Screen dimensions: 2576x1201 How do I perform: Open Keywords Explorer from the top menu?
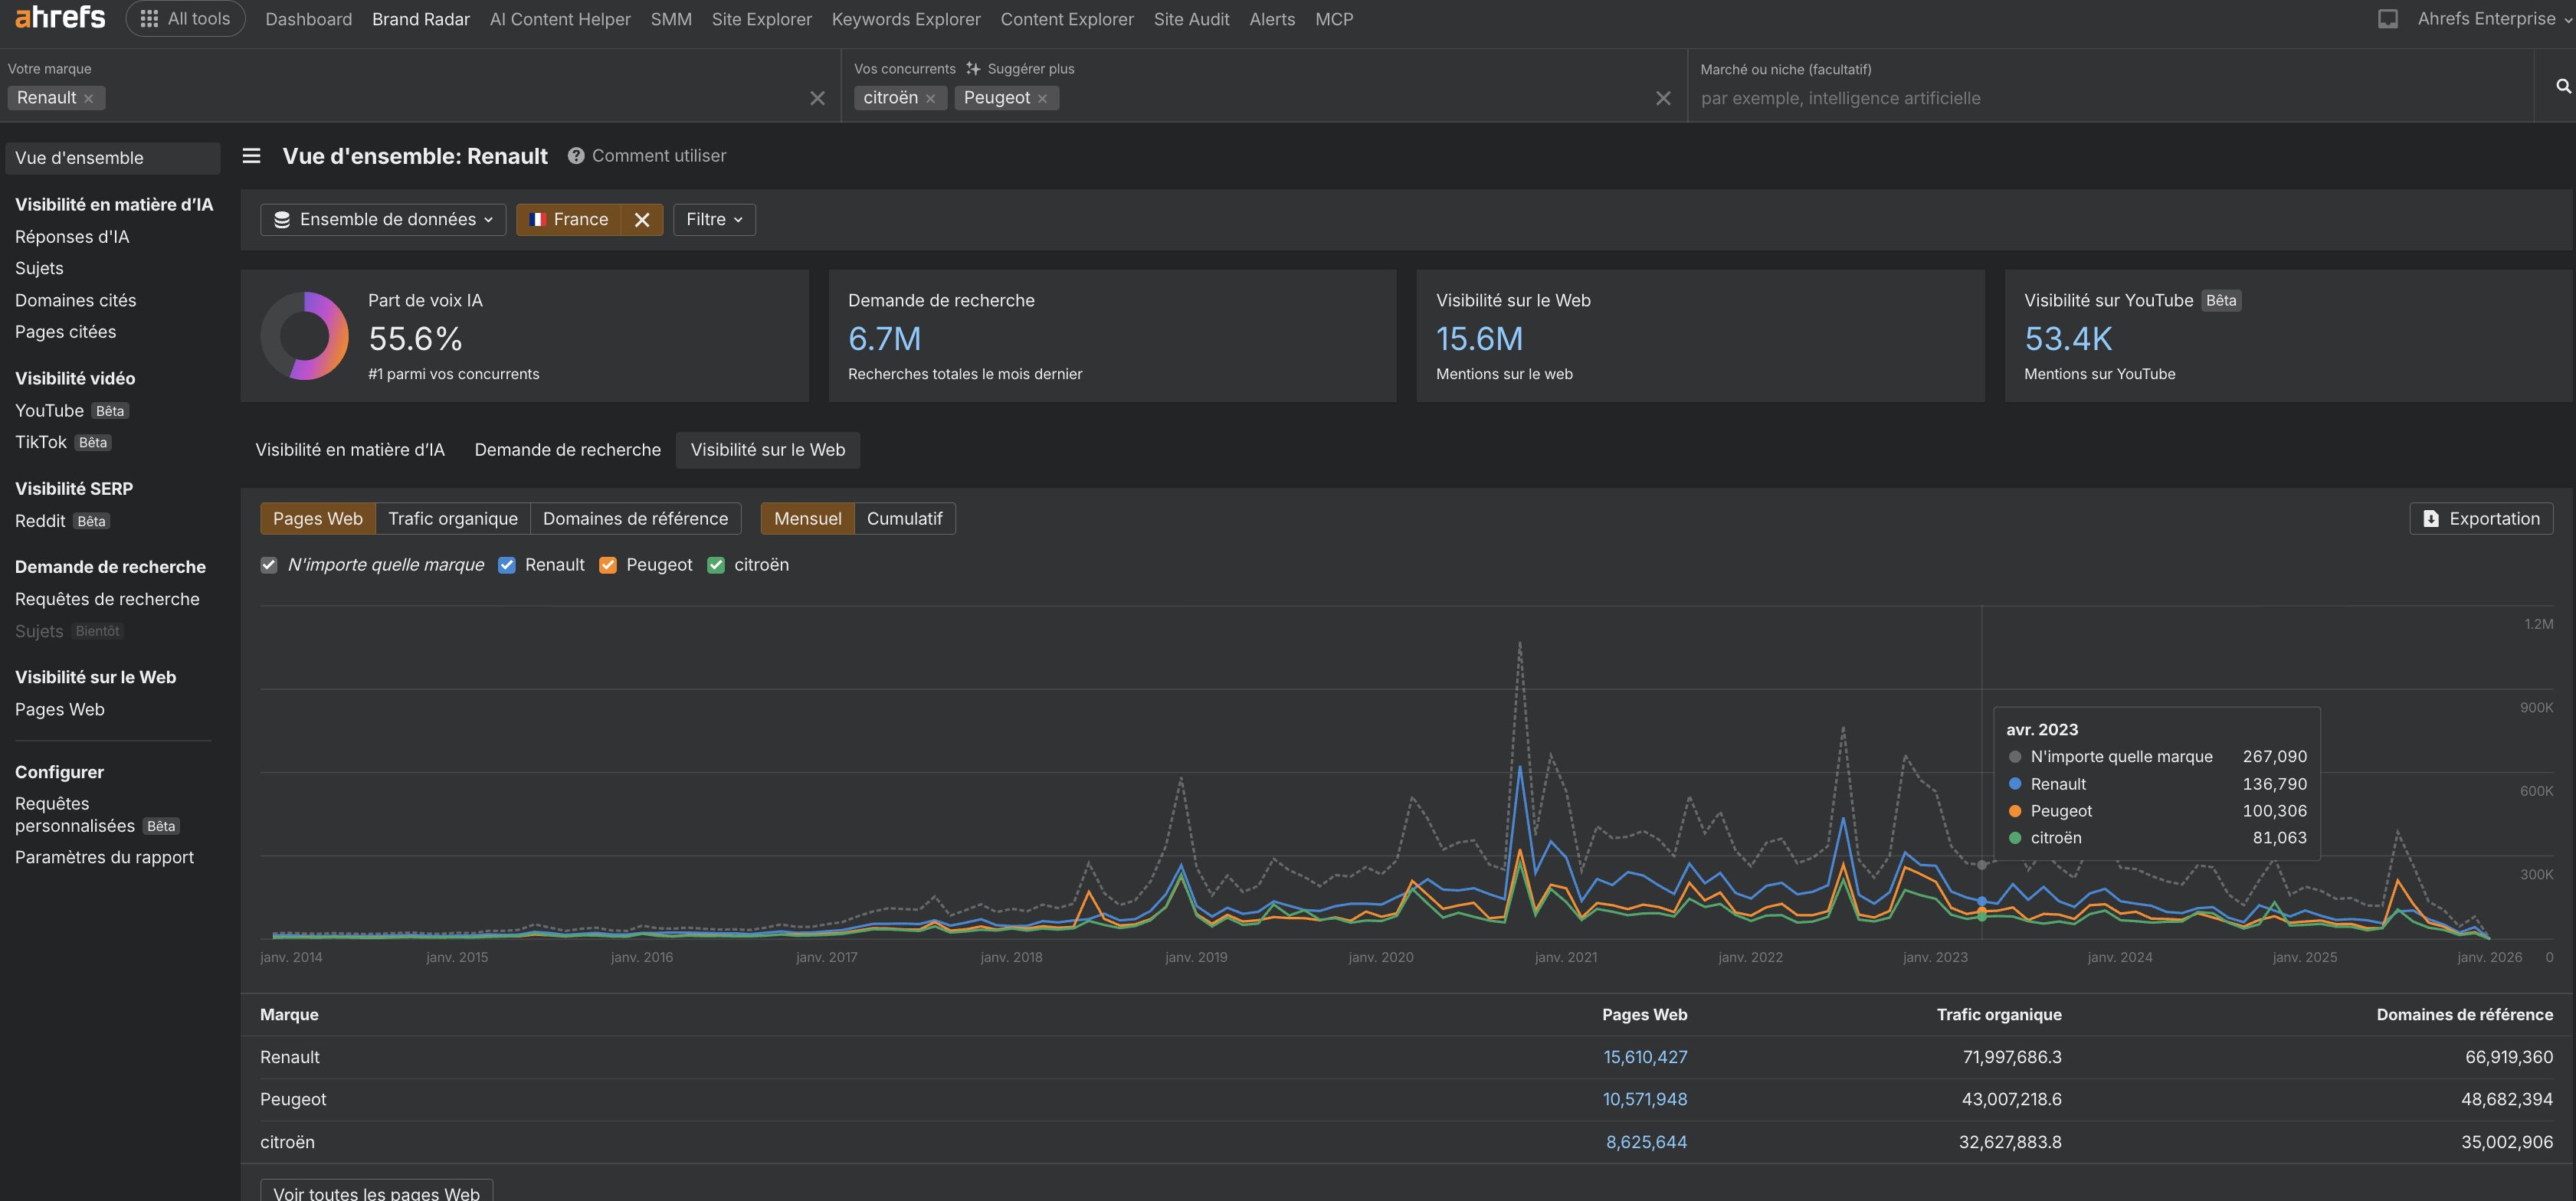pos(905,18)
